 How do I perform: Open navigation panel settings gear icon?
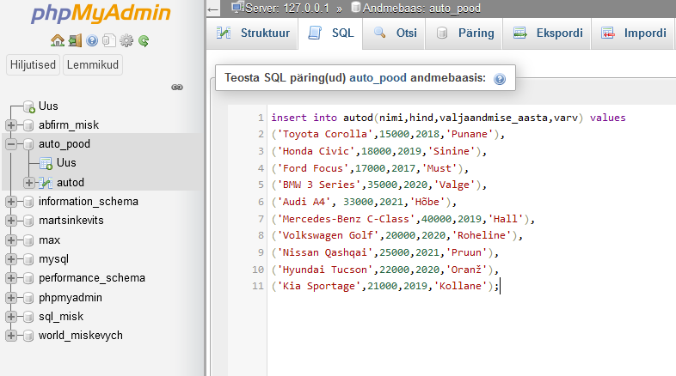(126, 40)
